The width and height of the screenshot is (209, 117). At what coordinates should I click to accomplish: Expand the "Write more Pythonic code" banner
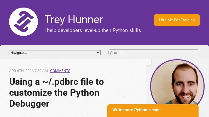click(153, 110)
